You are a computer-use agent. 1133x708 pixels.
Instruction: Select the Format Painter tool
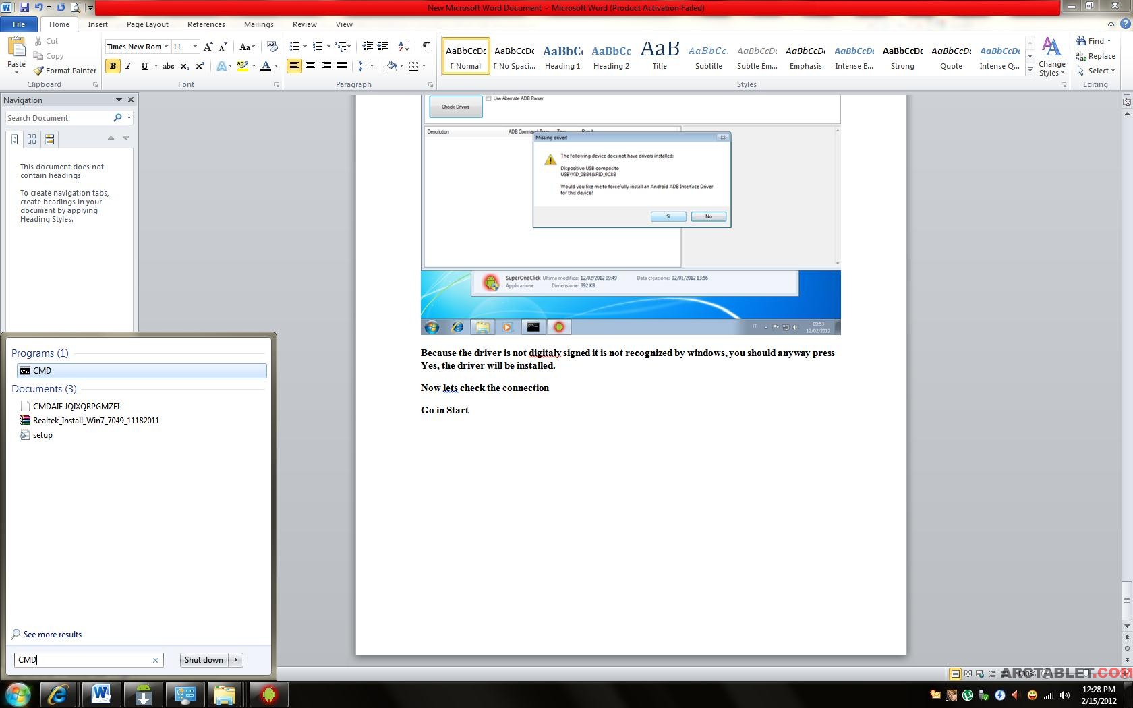pos(65,71)
